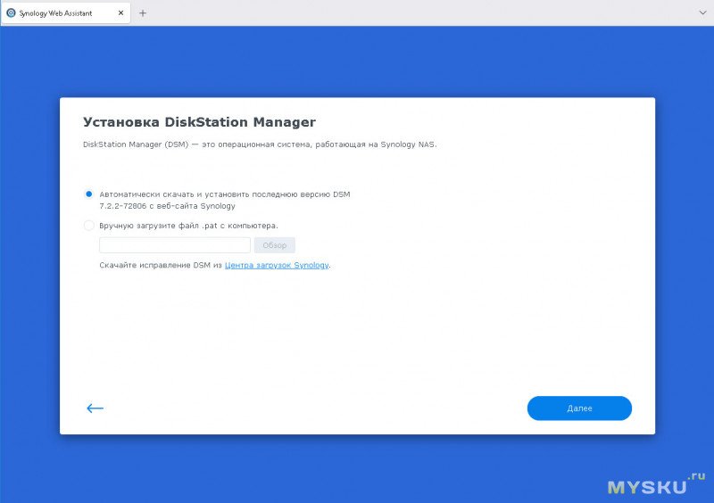
Task: Click the DSM description sentence
Action: tap(260, 144)
